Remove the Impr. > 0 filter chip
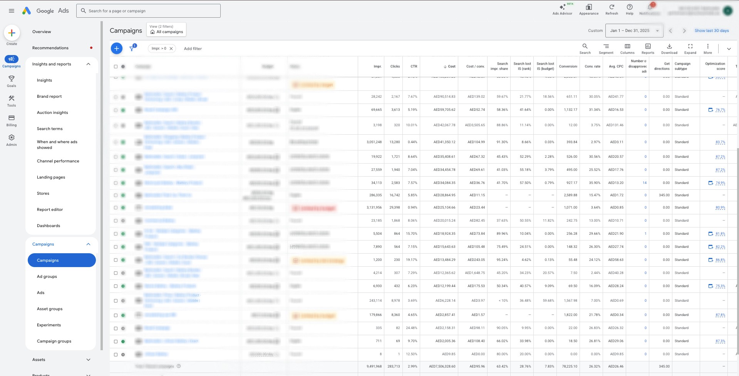 pyautogui.click(x=171, y=48)
